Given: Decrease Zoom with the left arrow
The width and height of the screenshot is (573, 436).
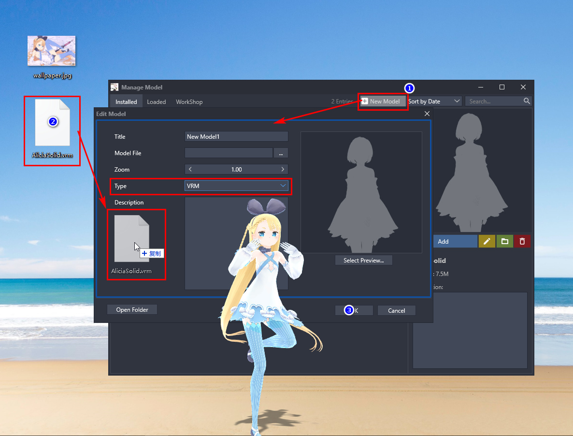Looking at the screenshot, I should 190,169.
